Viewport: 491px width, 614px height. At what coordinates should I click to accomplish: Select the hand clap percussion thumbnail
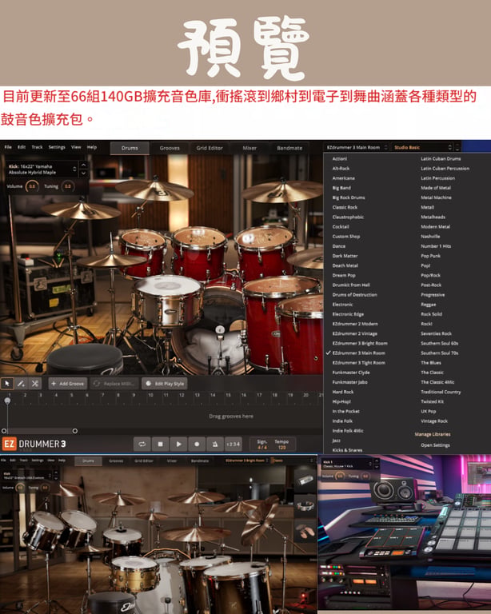(305, 531)
